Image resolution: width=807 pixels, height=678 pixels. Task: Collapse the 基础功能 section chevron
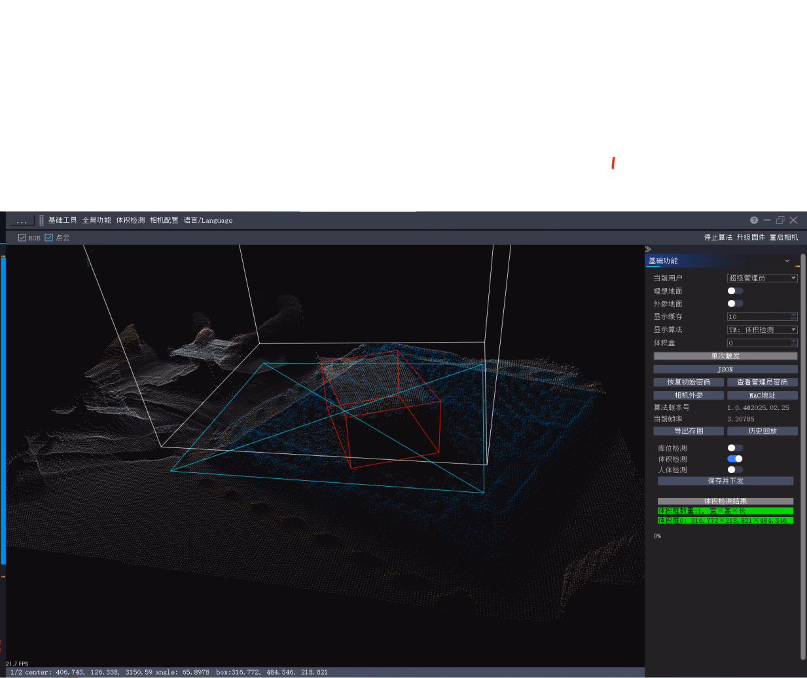tap(787, 261)
